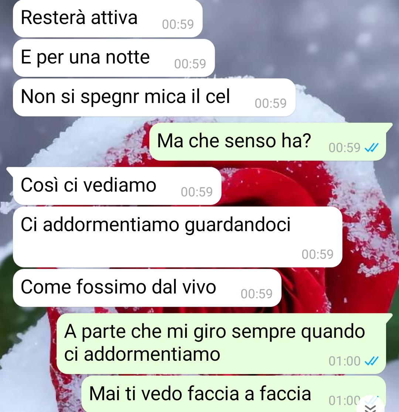Tap the 'Mai ti vedo faccia a faccia' message
Viewport: 399px width, 412px height.
[x=233, y=394]
